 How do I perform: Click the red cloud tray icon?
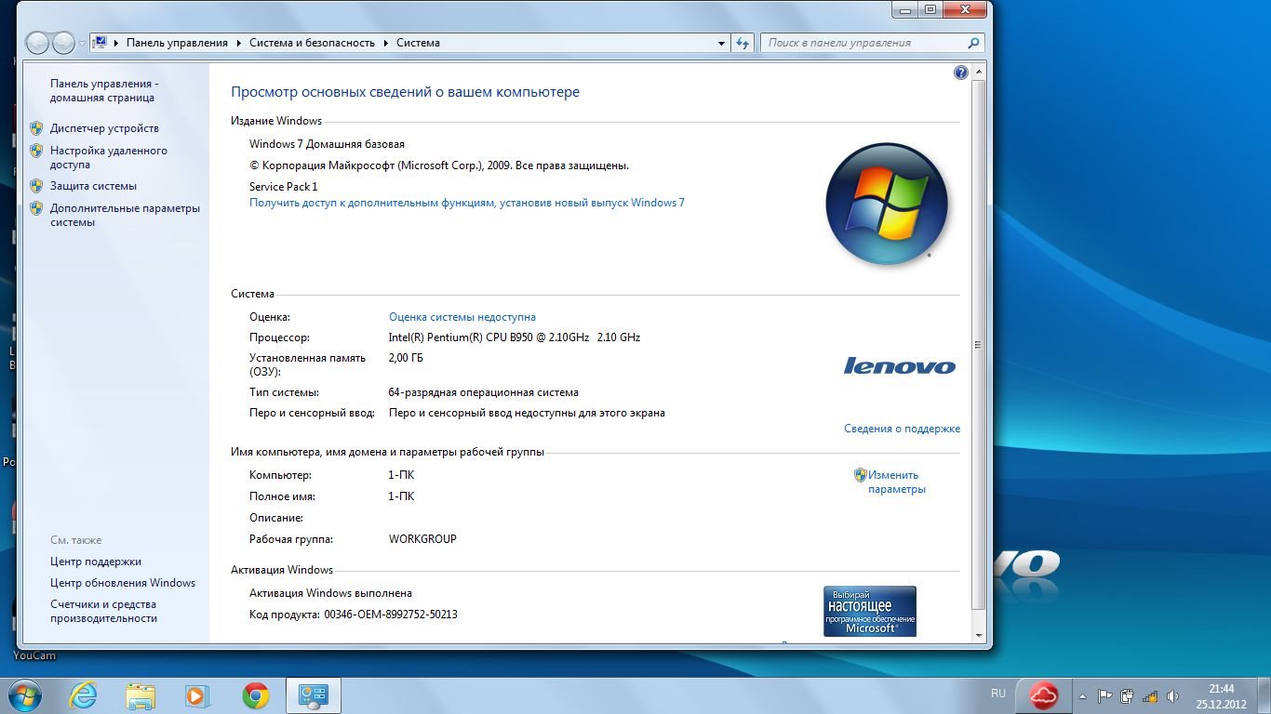click(1044, 695)
